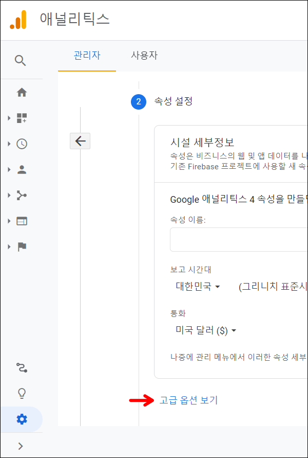Switch to the 관리자 tab
This screenshot has width=308, height=458.
87,55
